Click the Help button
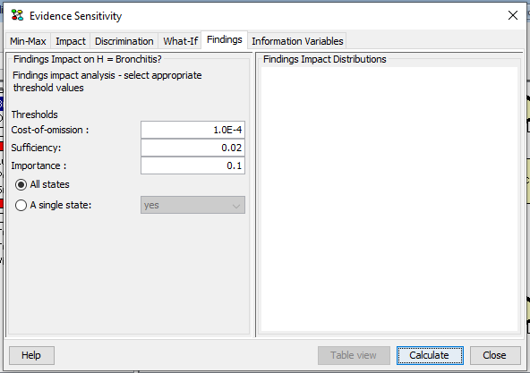530x373 pixels. [x=31, y=355]
